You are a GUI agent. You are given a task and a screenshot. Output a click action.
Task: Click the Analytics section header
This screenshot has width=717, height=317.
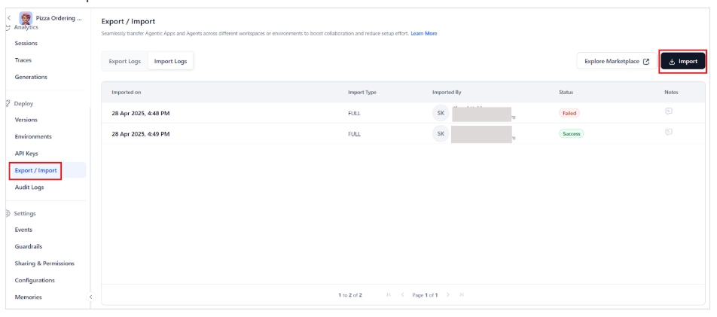(x=26, y=27)
